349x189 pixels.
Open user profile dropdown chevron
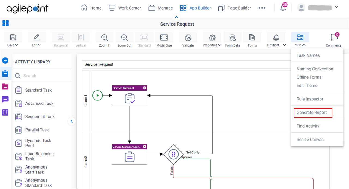click(x=336, y=7)
